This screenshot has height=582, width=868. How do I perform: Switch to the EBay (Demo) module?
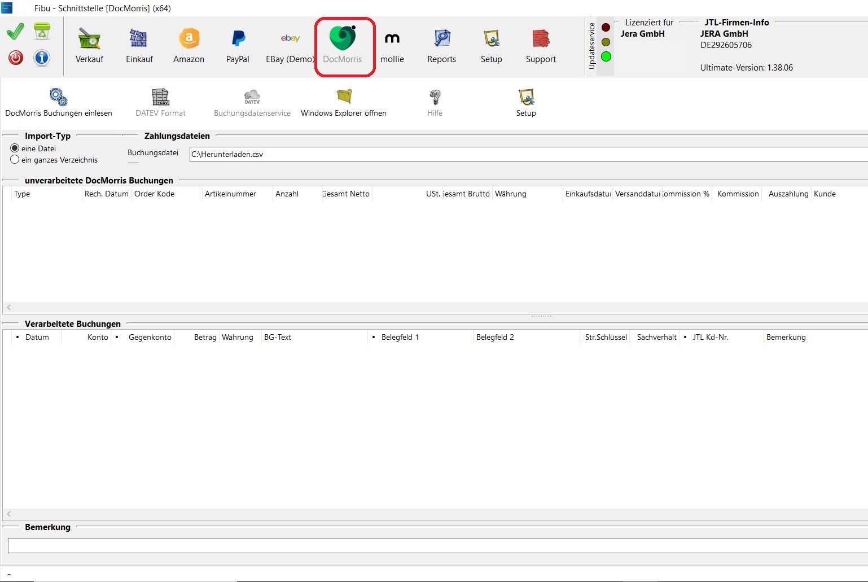tap(290, 46)
